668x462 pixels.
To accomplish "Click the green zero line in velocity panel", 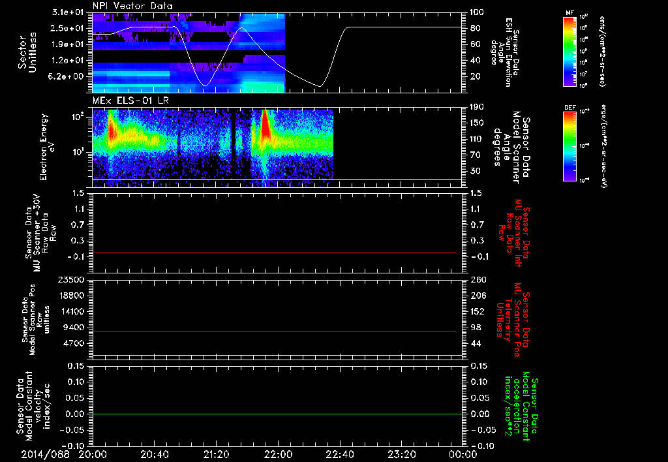I will click(277, 414).
